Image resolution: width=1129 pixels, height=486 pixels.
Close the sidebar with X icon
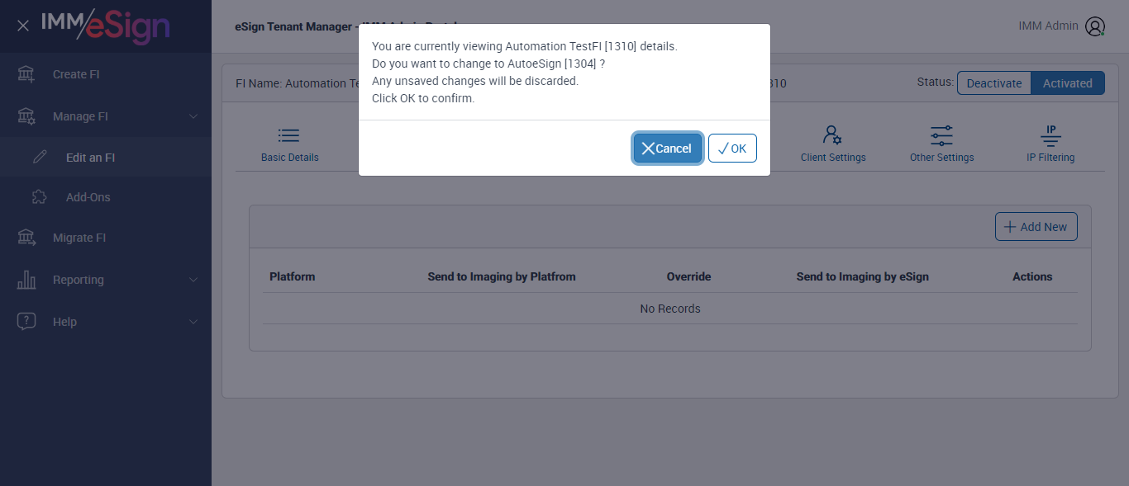[x=23, y=26]
